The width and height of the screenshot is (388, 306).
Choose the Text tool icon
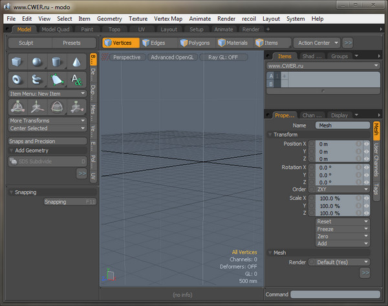77,80
